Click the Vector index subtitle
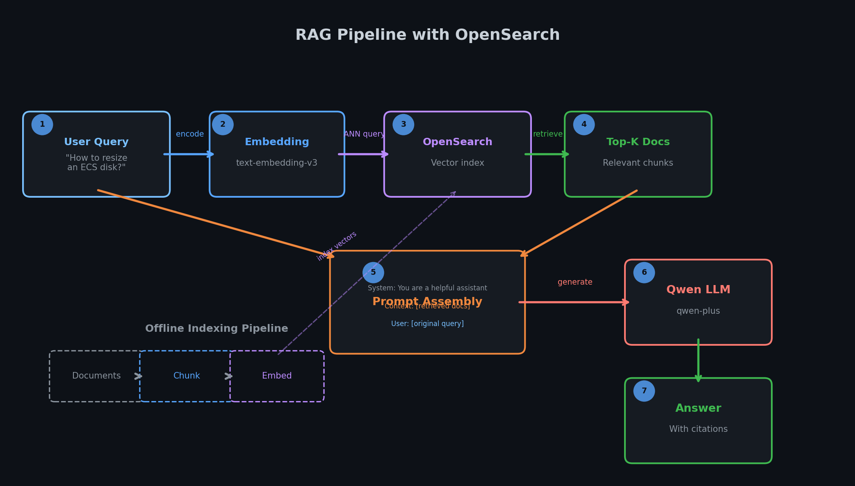The image size is (855, 486). tap(458, 163)
